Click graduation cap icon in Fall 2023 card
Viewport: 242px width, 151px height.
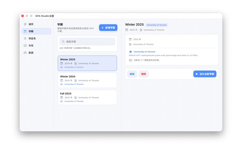[62, 101]
